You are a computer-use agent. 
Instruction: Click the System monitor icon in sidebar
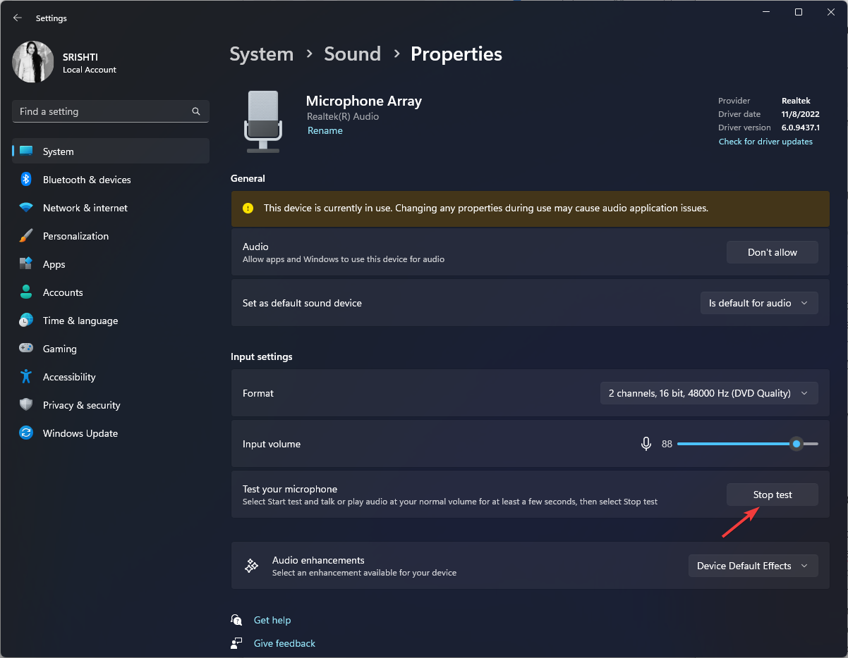pyautogui.click(x=26, y=151)
